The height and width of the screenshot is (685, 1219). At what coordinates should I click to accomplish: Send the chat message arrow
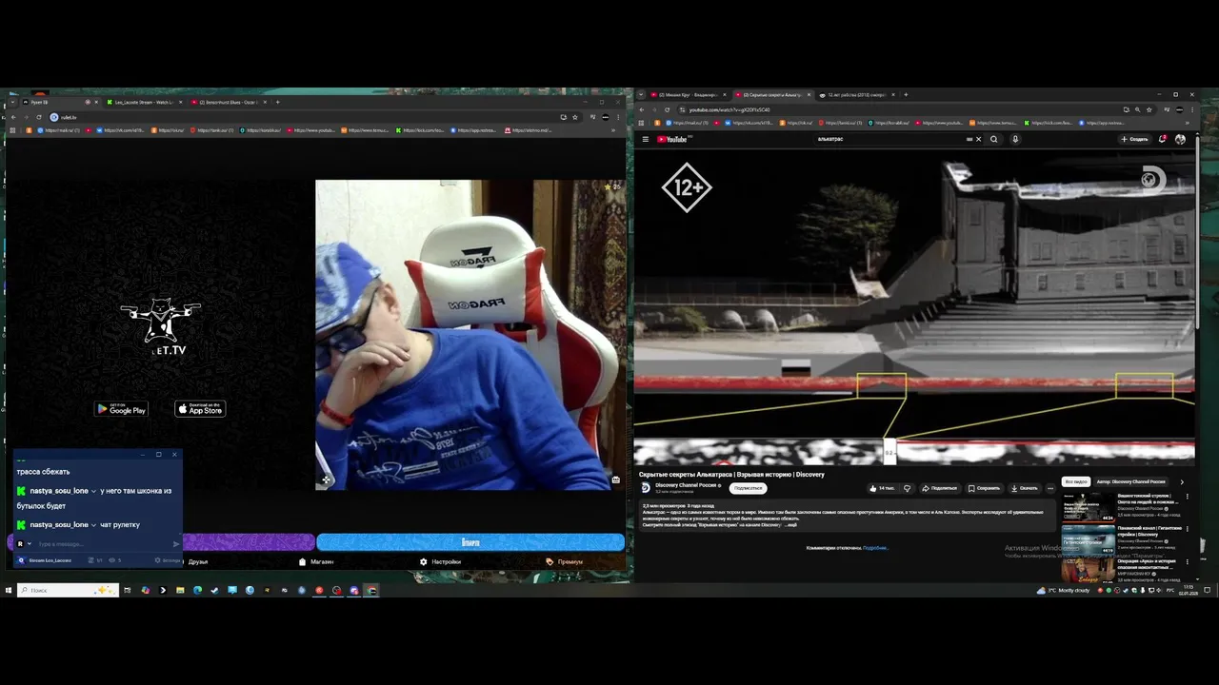click(176, 544)
